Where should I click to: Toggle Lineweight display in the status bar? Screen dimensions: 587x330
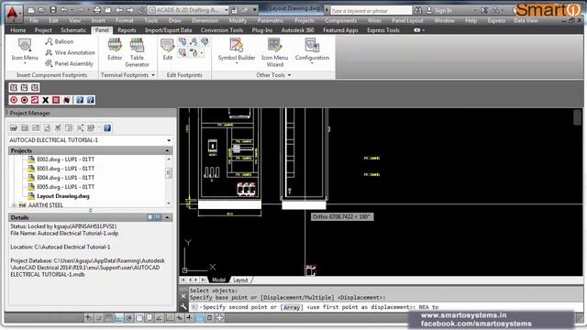[189, 318]
